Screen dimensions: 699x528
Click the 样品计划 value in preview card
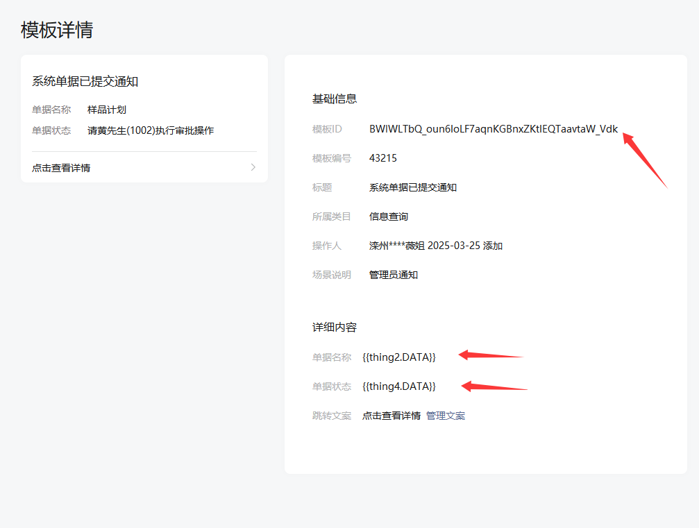pyautogui.click(x=107, y=110)
